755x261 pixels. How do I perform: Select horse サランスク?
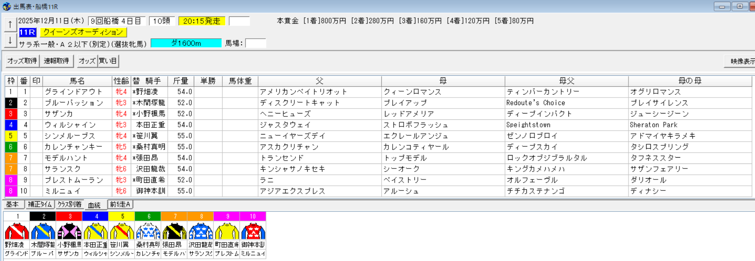[x=63, y=169]
